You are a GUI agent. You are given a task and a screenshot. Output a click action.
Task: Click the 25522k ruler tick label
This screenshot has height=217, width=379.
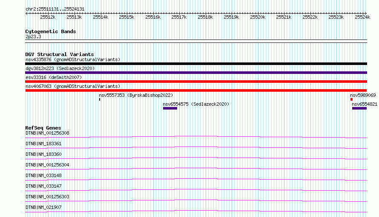(x=310, y=17)
